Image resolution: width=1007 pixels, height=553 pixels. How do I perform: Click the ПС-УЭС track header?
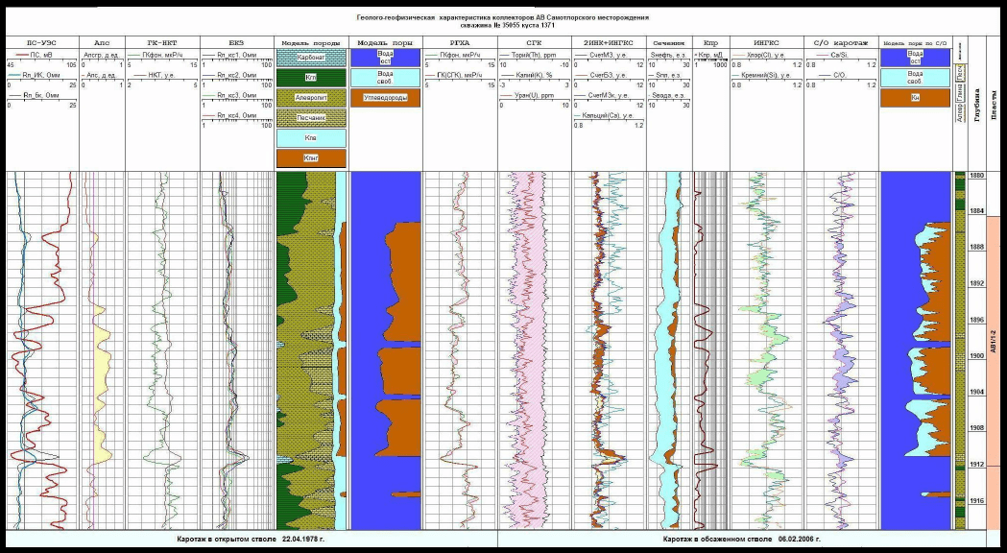click(38, 43)
